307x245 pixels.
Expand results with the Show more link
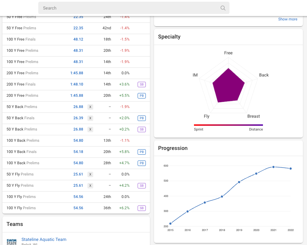point(288,19)
